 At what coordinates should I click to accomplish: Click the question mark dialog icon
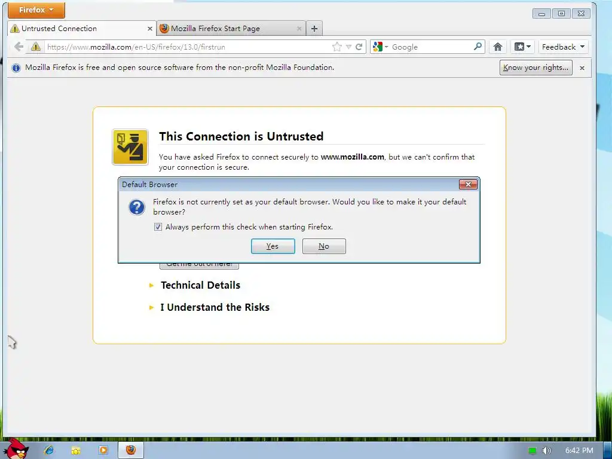pos(137,207)
